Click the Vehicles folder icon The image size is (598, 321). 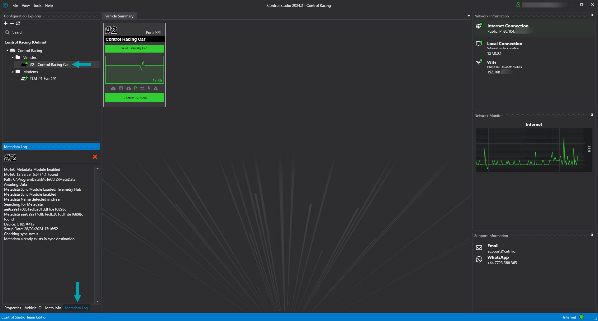coord(18,58)
